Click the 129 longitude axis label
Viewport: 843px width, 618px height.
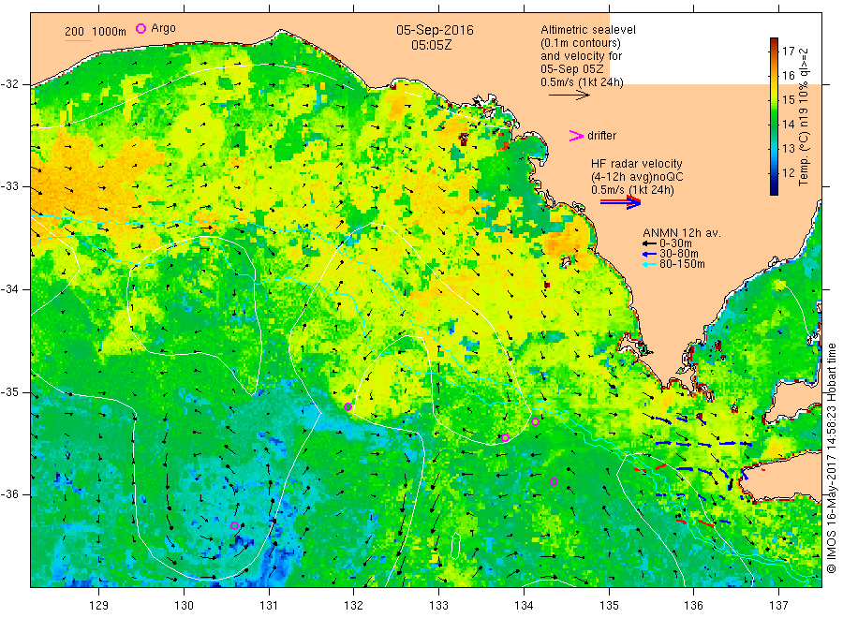pos(99,606)
